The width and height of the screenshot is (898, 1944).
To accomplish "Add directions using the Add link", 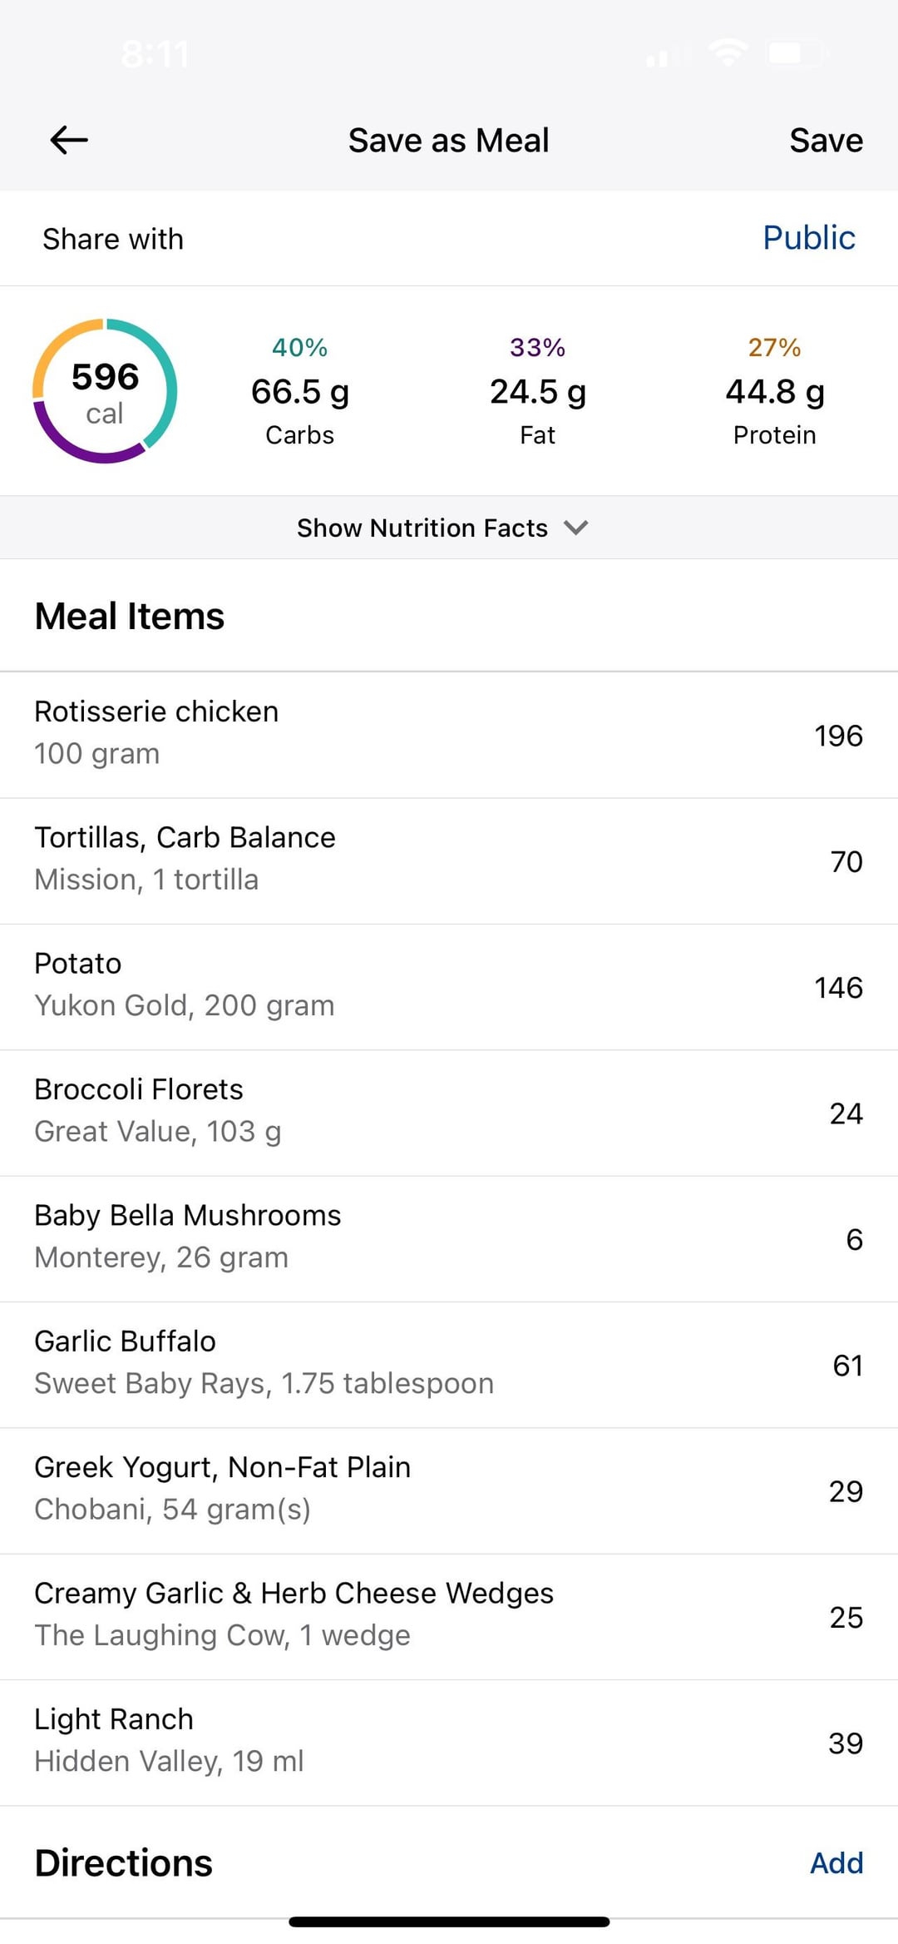I will pos(836,1862).
